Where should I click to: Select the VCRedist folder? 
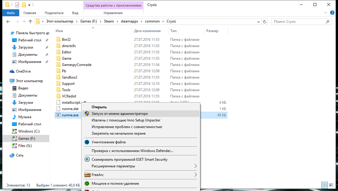[x=69, y=96]
